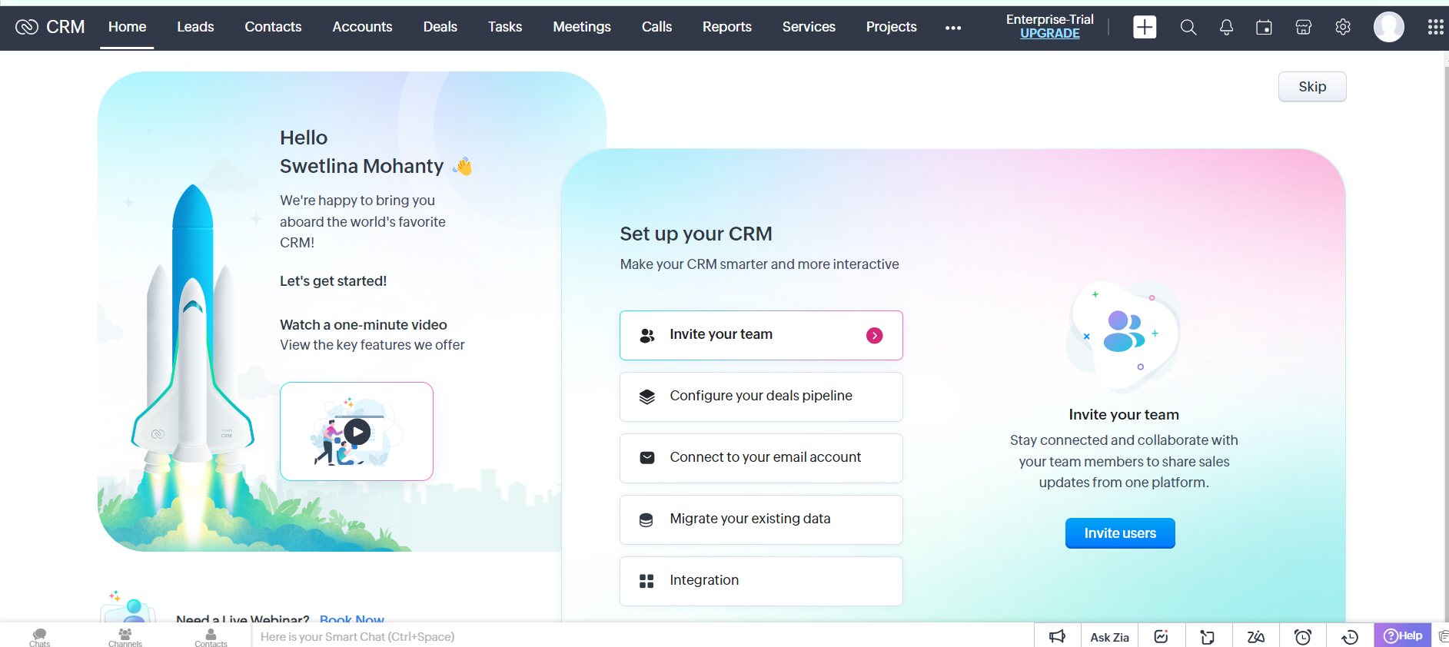Click the people icon in Invite your team
1449x647 pixels.
(647, 335)
